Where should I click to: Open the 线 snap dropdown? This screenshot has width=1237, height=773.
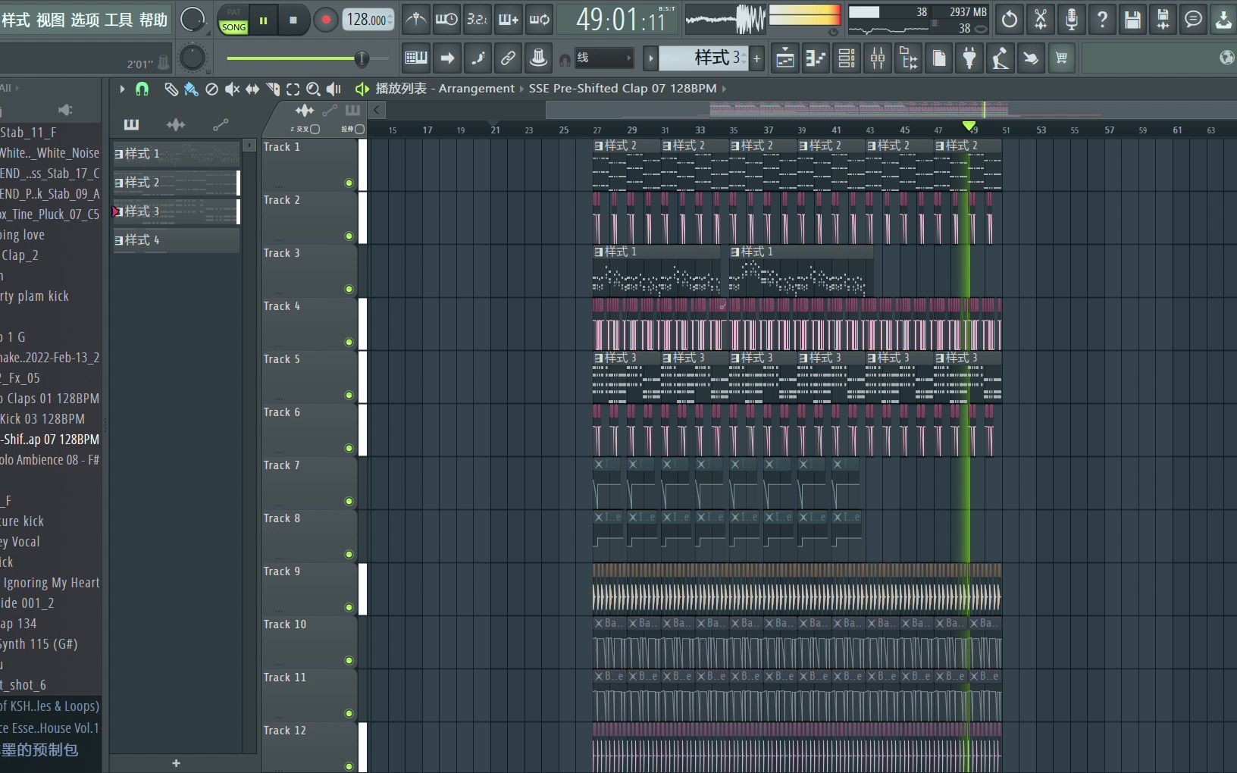pos(604,58)
